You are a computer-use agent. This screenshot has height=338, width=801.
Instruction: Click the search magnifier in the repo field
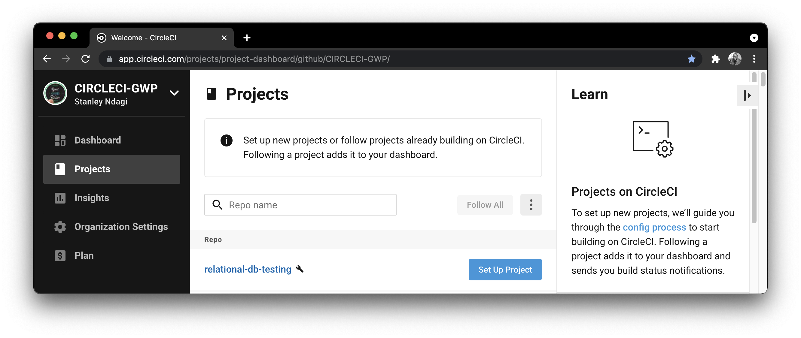(218, 205)
